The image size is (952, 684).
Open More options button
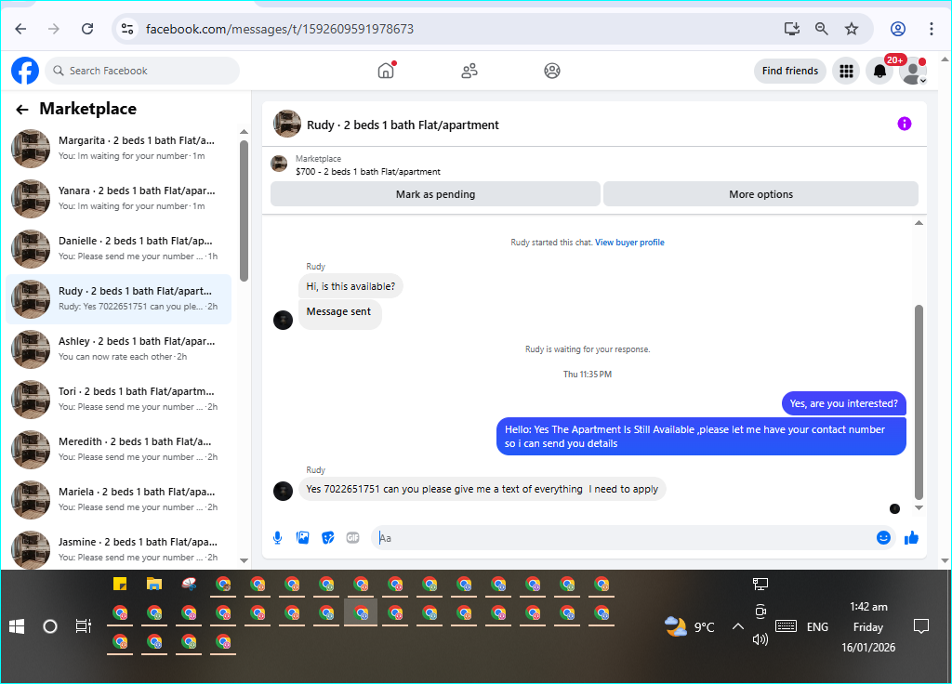760,194
